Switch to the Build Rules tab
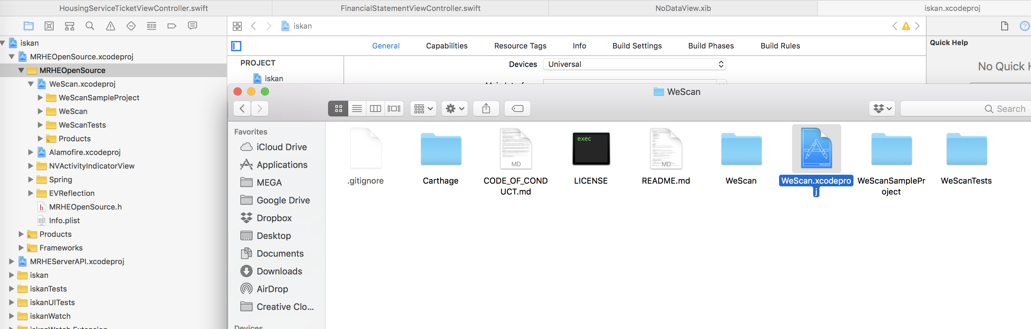The width and height of the screenshot is (1031, 329). 780,46
